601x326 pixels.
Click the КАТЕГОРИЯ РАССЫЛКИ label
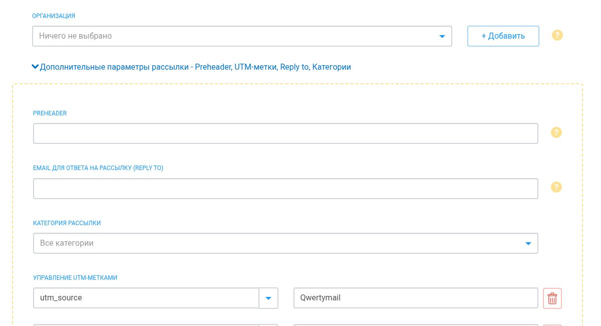(67, 223)
